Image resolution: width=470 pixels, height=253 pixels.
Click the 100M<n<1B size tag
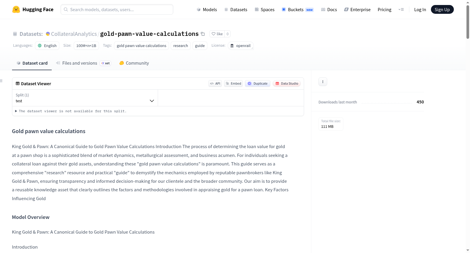coord(86,46)
